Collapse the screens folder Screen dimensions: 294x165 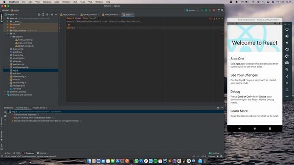point(11,37)
